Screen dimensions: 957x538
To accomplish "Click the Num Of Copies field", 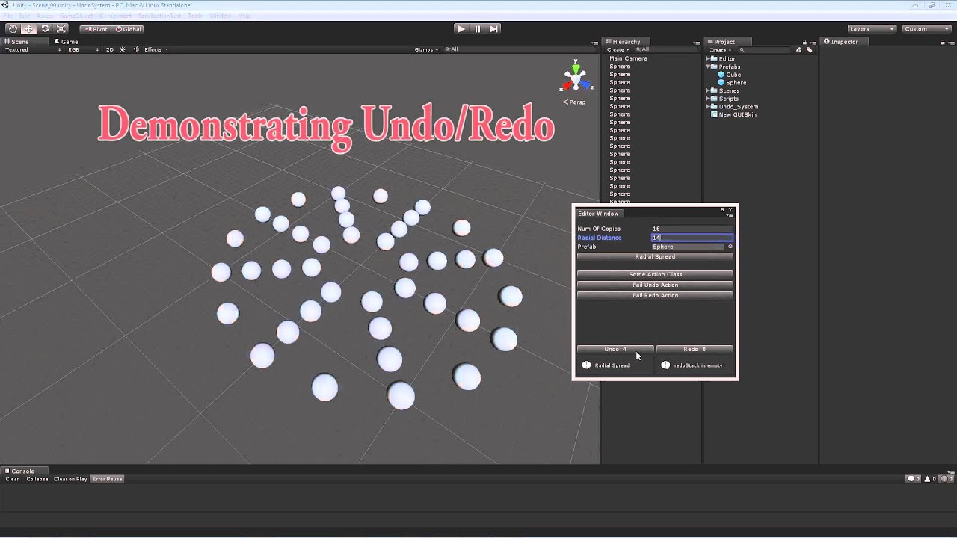I will tap(692, 229).
